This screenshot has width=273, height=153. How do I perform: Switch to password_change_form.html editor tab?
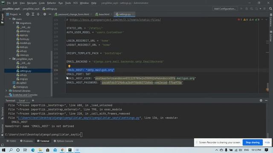tap(73, 14)
